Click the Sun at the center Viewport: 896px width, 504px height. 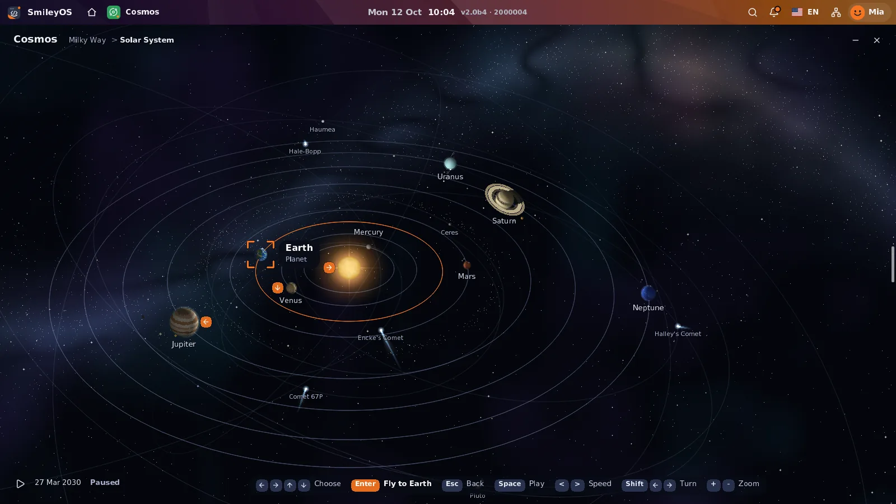[x=349, y=268]
